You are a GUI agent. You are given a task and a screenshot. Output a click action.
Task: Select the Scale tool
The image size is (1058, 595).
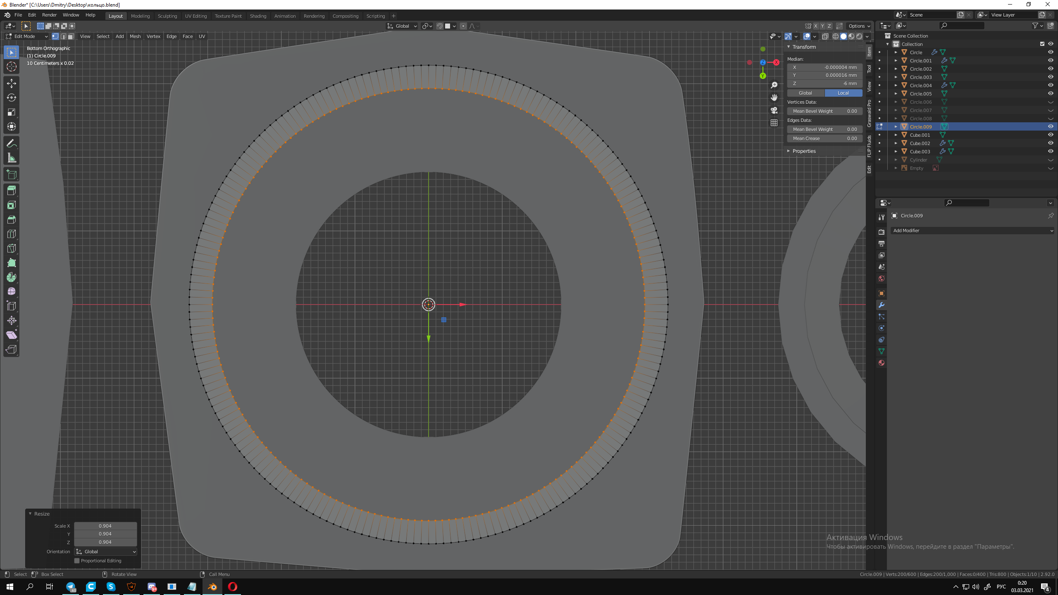tap(12, 112)
